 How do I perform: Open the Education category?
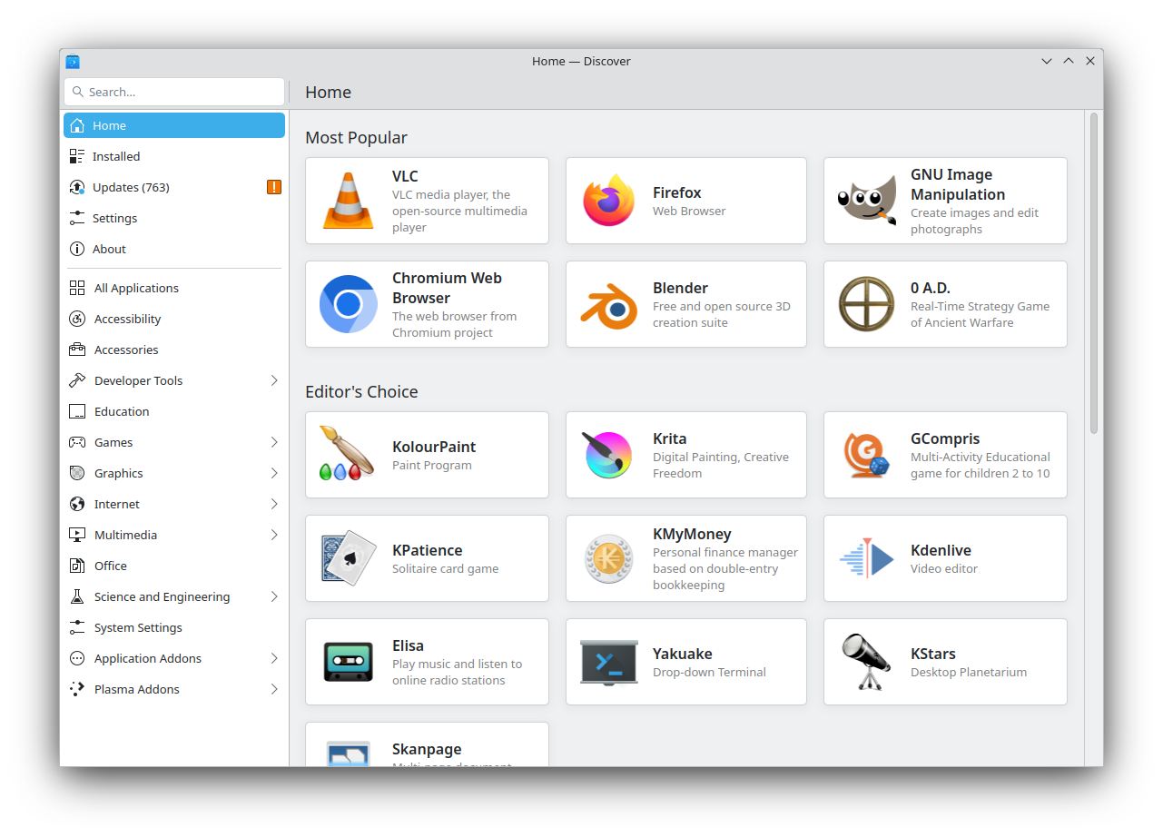click(174, 411)
